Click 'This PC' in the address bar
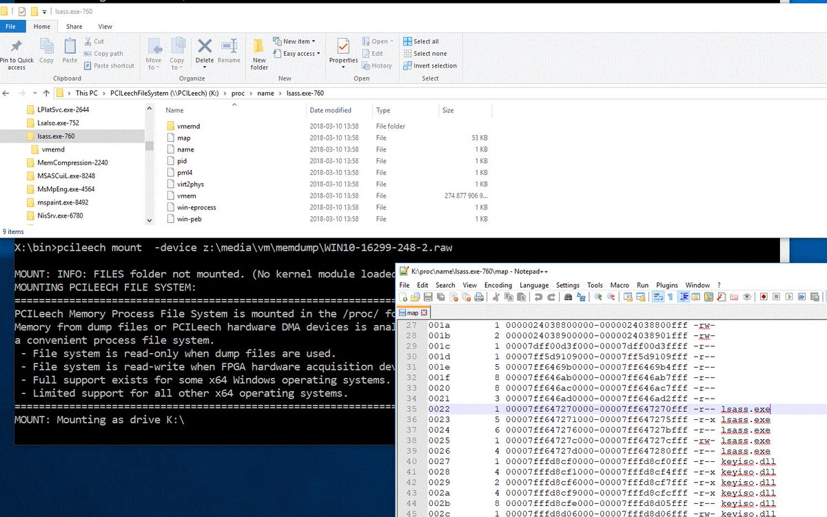 coord(85,93)
